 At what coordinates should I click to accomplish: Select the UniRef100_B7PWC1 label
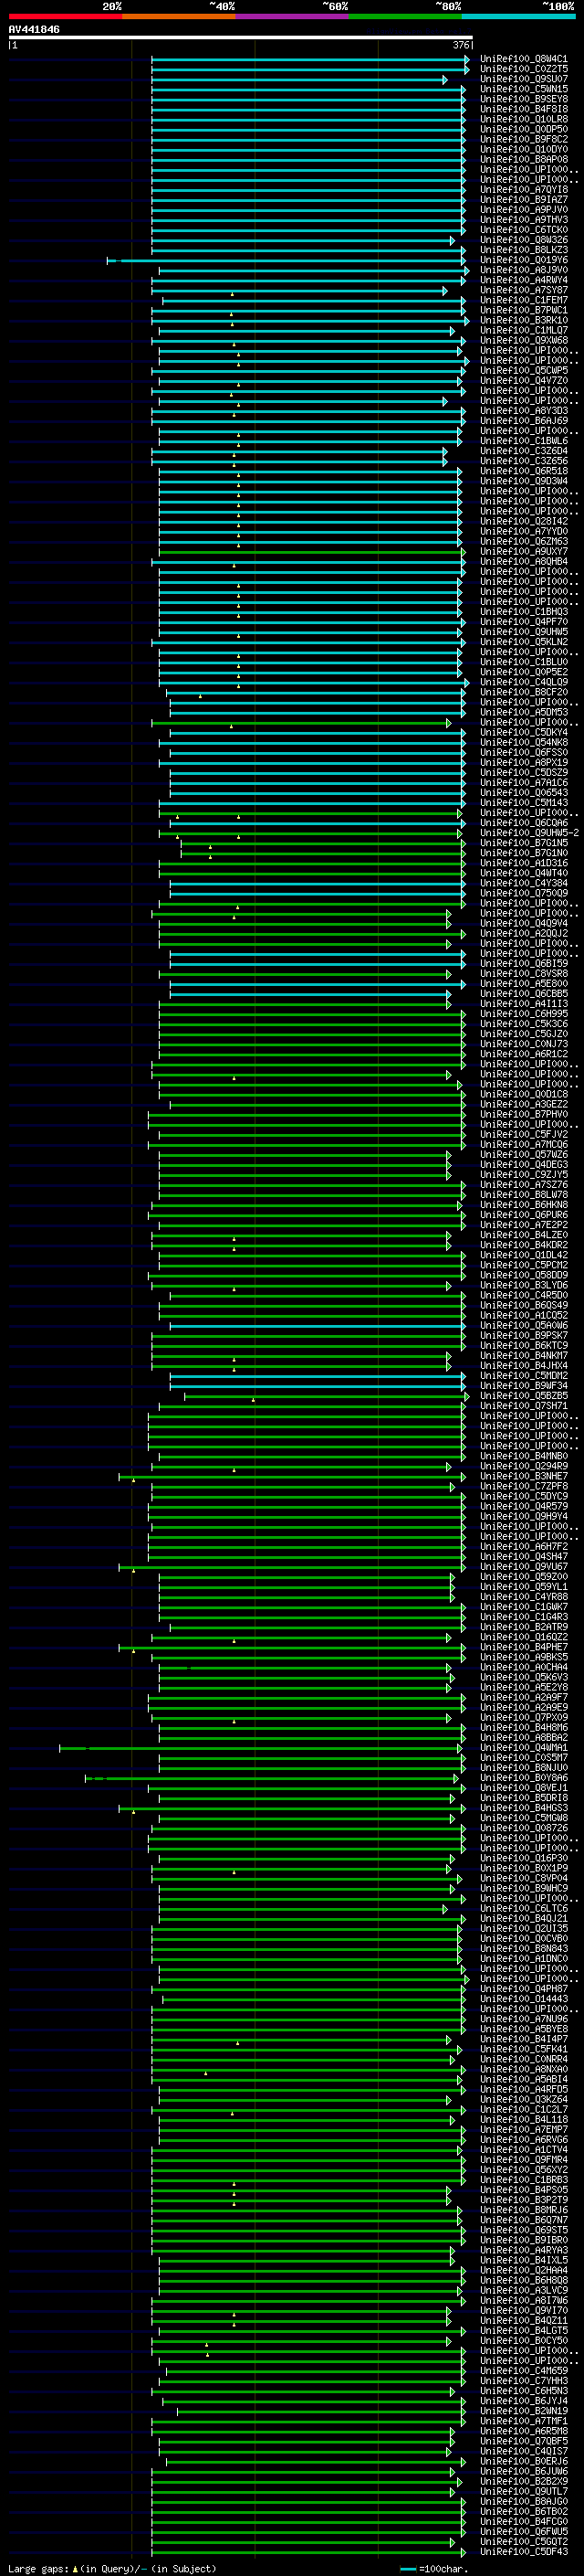(523, 310)
